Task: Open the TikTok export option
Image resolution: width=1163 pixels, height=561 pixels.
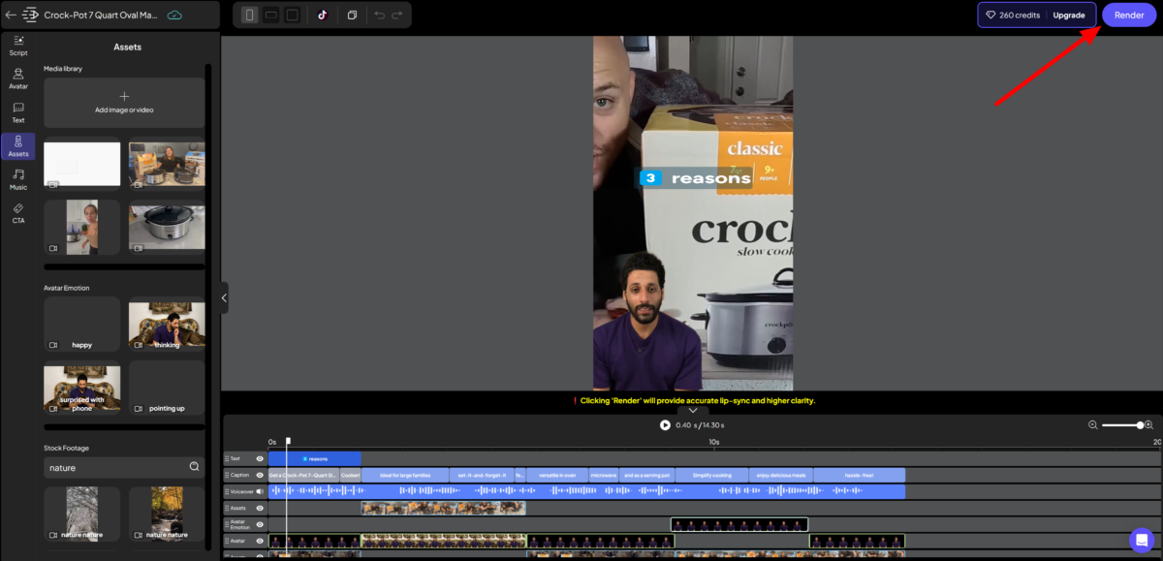Action: click(322, 15)
